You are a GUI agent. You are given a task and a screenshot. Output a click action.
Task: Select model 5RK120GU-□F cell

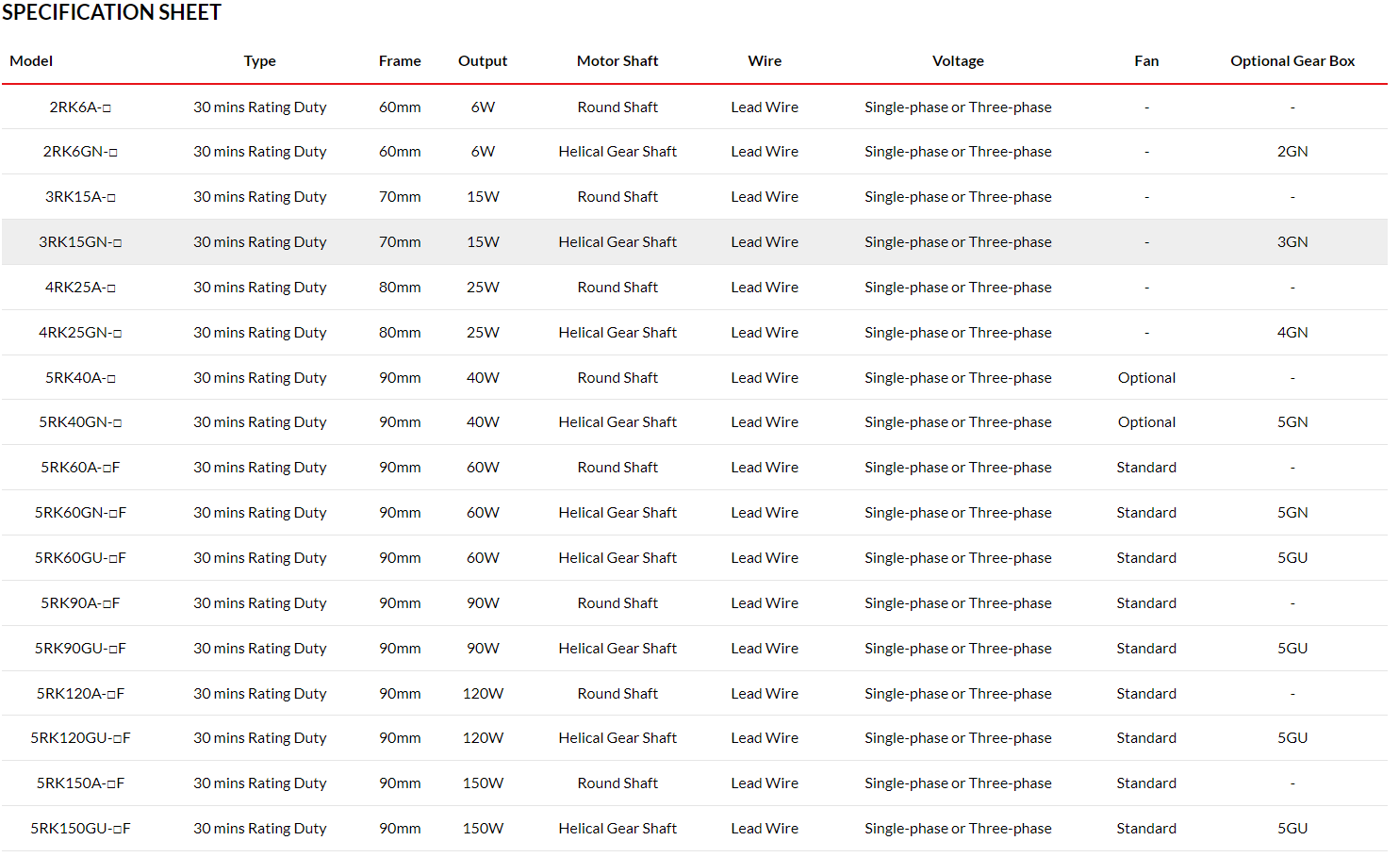pyautogui.click(x=80, y=738)
